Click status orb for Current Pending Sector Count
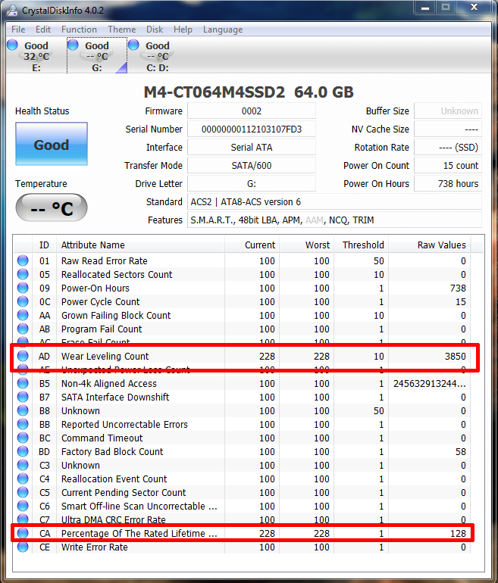The image size is (498, 583). click(23, 493)
